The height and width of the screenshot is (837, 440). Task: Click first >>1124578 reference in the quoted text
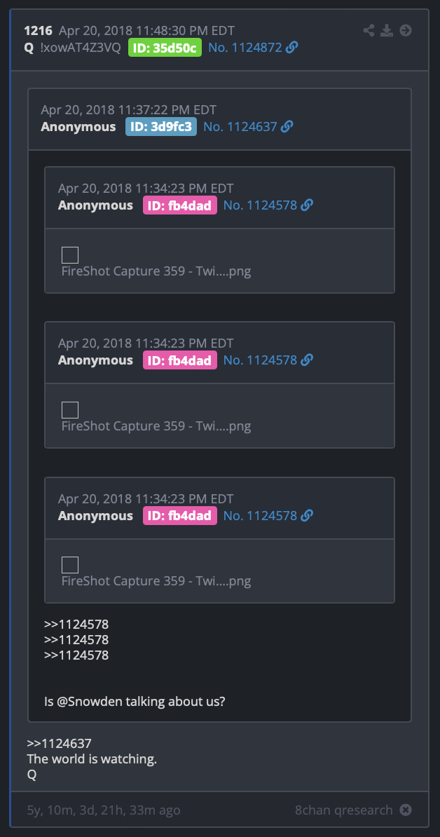click(76, 624)
